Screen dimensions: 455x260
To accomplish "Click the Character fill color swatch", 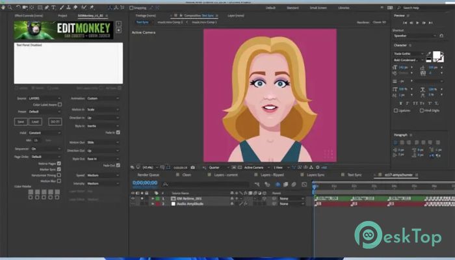I will [x=436, y=55].
